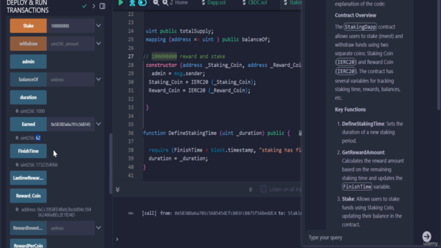
Task: Click the DefineStakingTime function name in code
Action: (192, 133)
